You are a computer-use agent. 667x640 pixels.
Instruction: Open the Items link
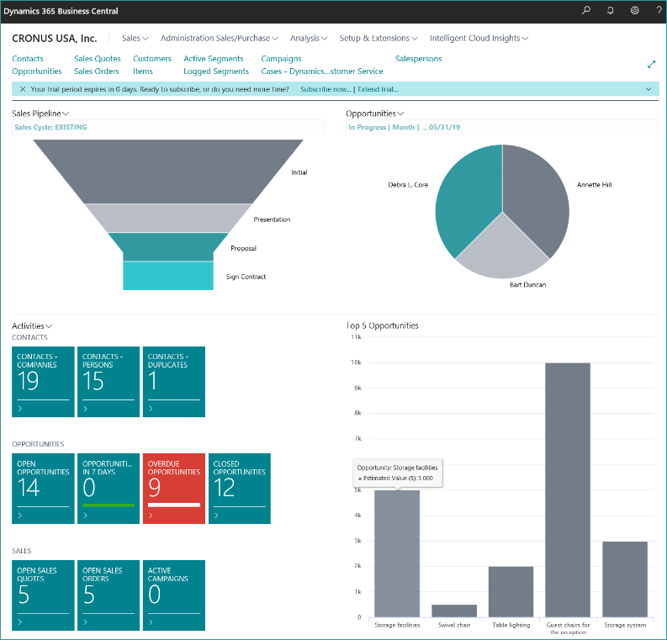(x=143, y=71)
